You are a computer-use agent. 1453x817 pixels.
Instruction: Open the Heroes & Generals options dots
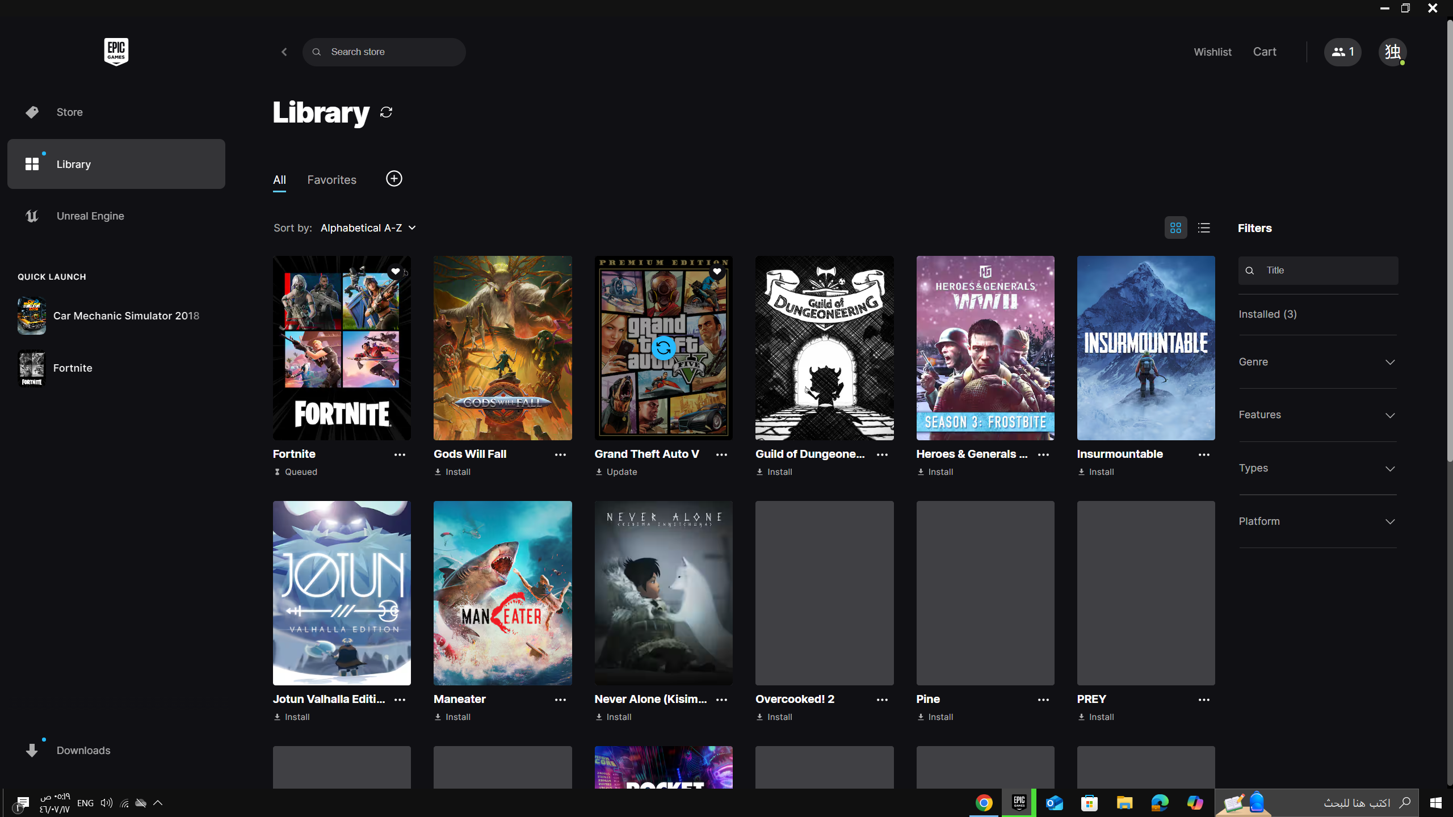pyautogui.click(x=1043, y=454)
